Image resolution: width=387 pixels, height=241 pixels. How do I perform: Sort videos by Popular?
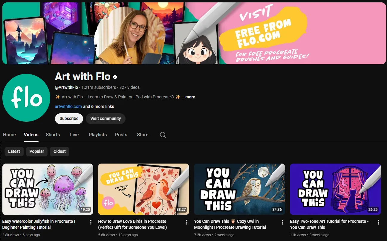(37, 151)
